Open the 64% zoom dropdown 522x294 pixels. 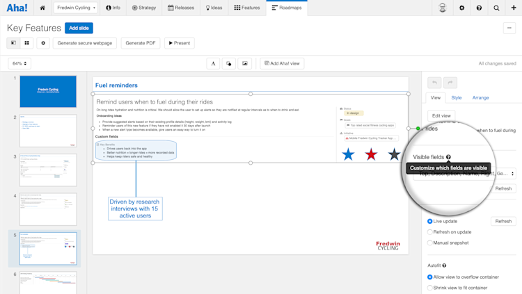(19, 63)
